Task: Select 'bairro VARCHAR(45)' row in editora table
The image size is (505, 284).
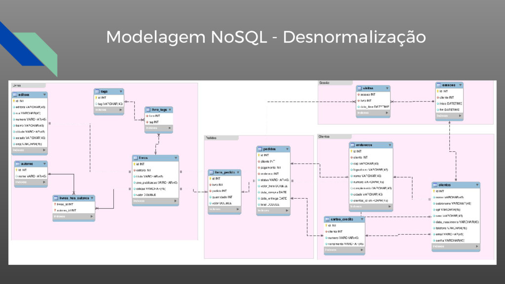Action: click(30, 126)
